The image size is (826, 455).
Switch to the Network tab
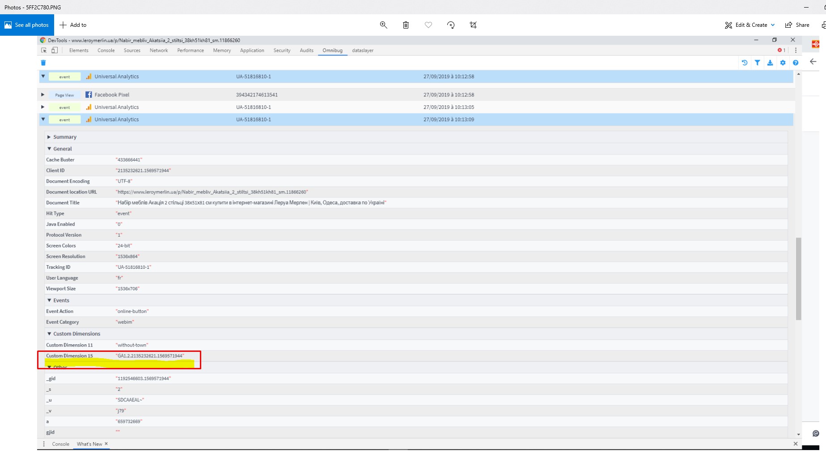(x=159, y=50)
